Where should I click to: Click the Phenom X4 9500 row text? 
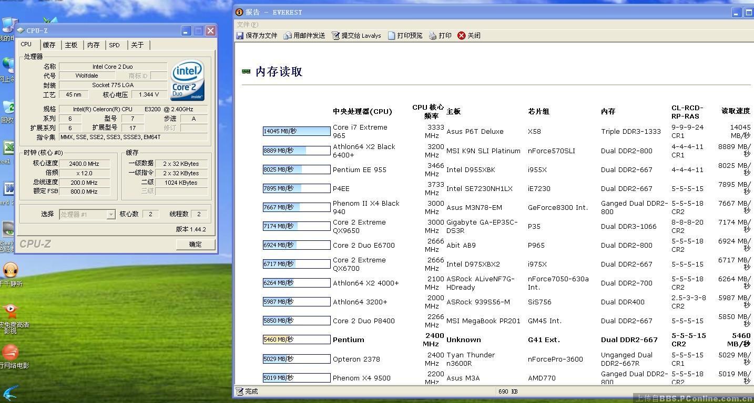[361, 378]
